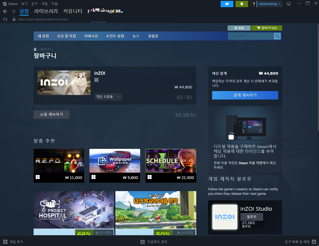Click 다운로드 관리 text in bottom bar
Image resolution: width=319 pixels, height=246 pixels.
coord(157,242)
